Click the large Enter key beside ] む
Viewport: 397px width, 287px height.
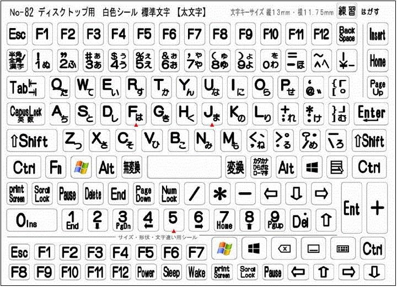pyautogui.click(x=371, y=114)
